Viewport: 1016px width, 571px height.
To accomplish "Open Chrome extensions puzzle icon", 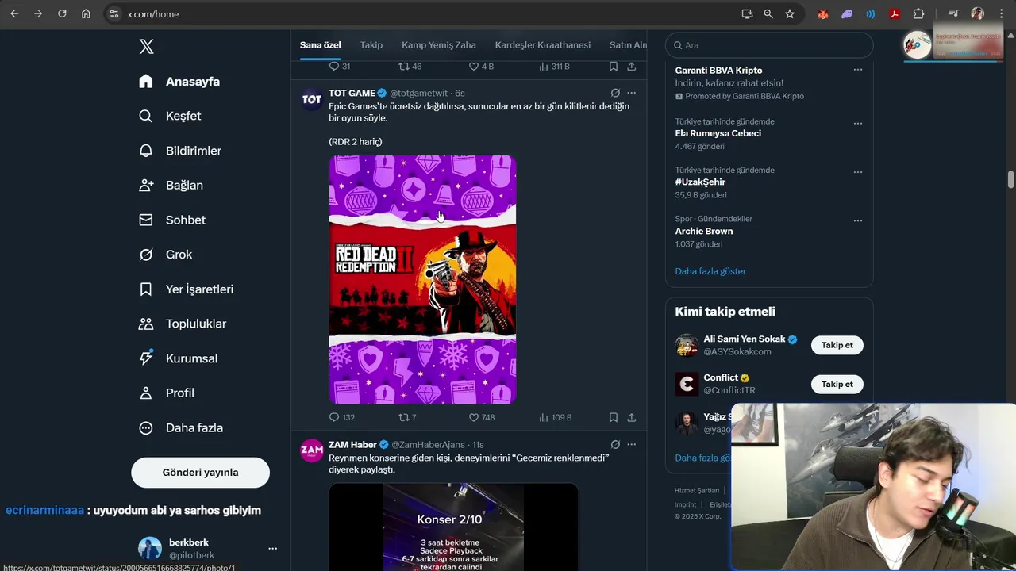I will point(918,13).
